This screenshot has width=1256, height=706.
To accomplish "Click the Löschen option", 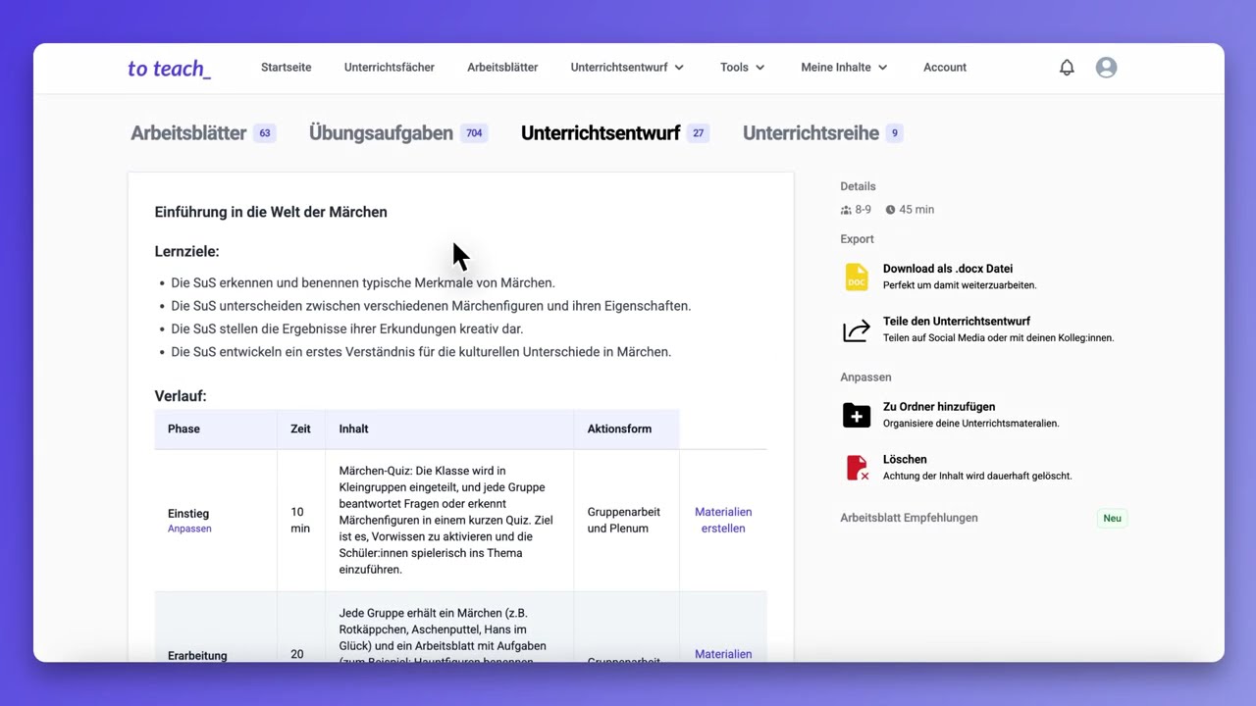I will (905, 459).
